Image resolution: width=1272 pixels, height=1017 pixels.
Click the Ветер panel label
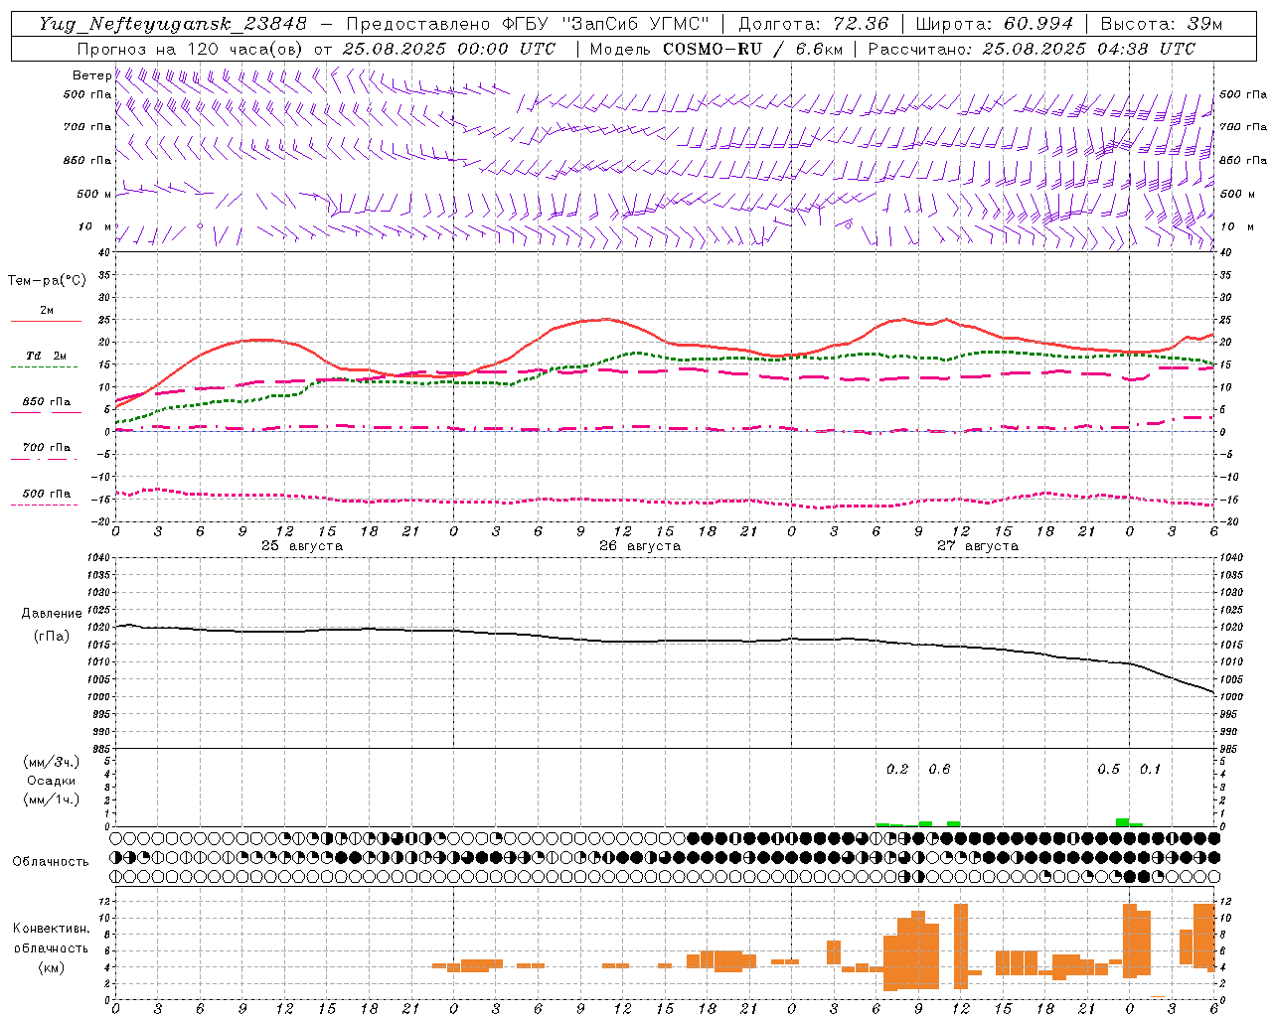pyautogui.click(x=91, y=75)
